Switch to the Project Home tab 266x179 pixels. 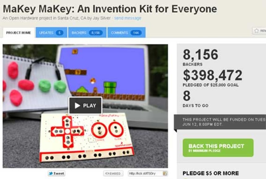tap(19, 32)
